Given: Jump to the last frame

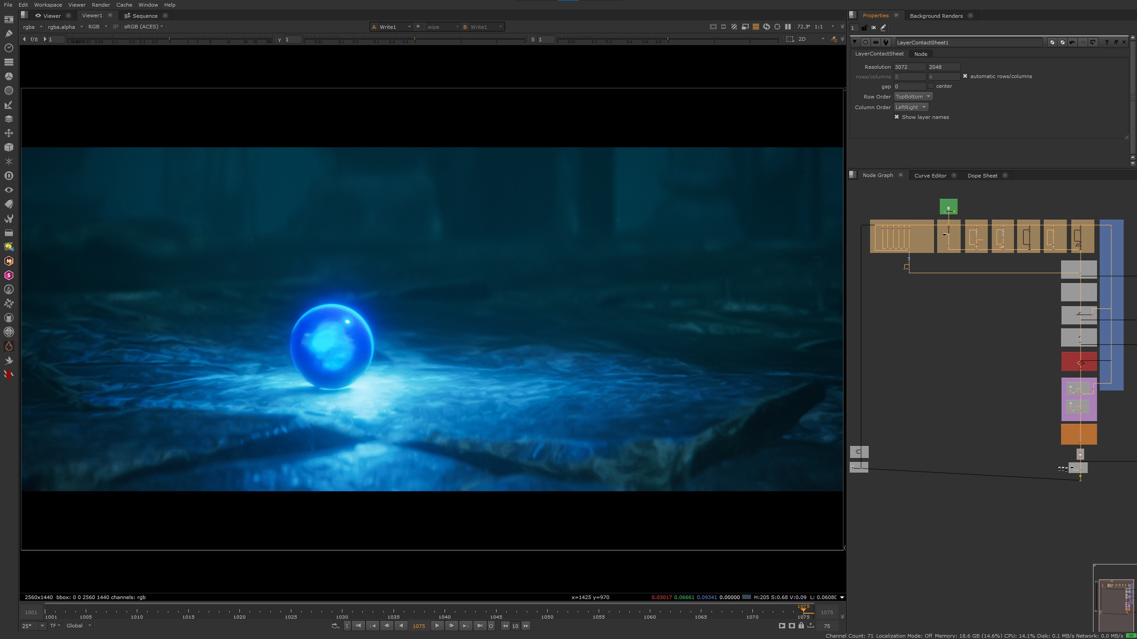Looking at the screenshot, I should click(x=480, y=626).
